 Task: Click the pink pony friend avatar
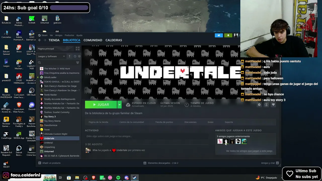pos(220,141)
